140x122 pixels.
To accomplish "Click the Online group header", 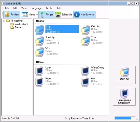I will point(40,21).
